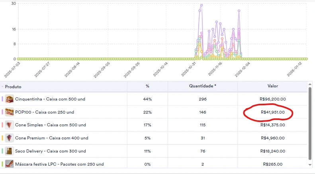Image resolution: width=315 pixels, height=174 pixels.
Task: Sort by Quantidade column header
Action: [x=203, y=86]
